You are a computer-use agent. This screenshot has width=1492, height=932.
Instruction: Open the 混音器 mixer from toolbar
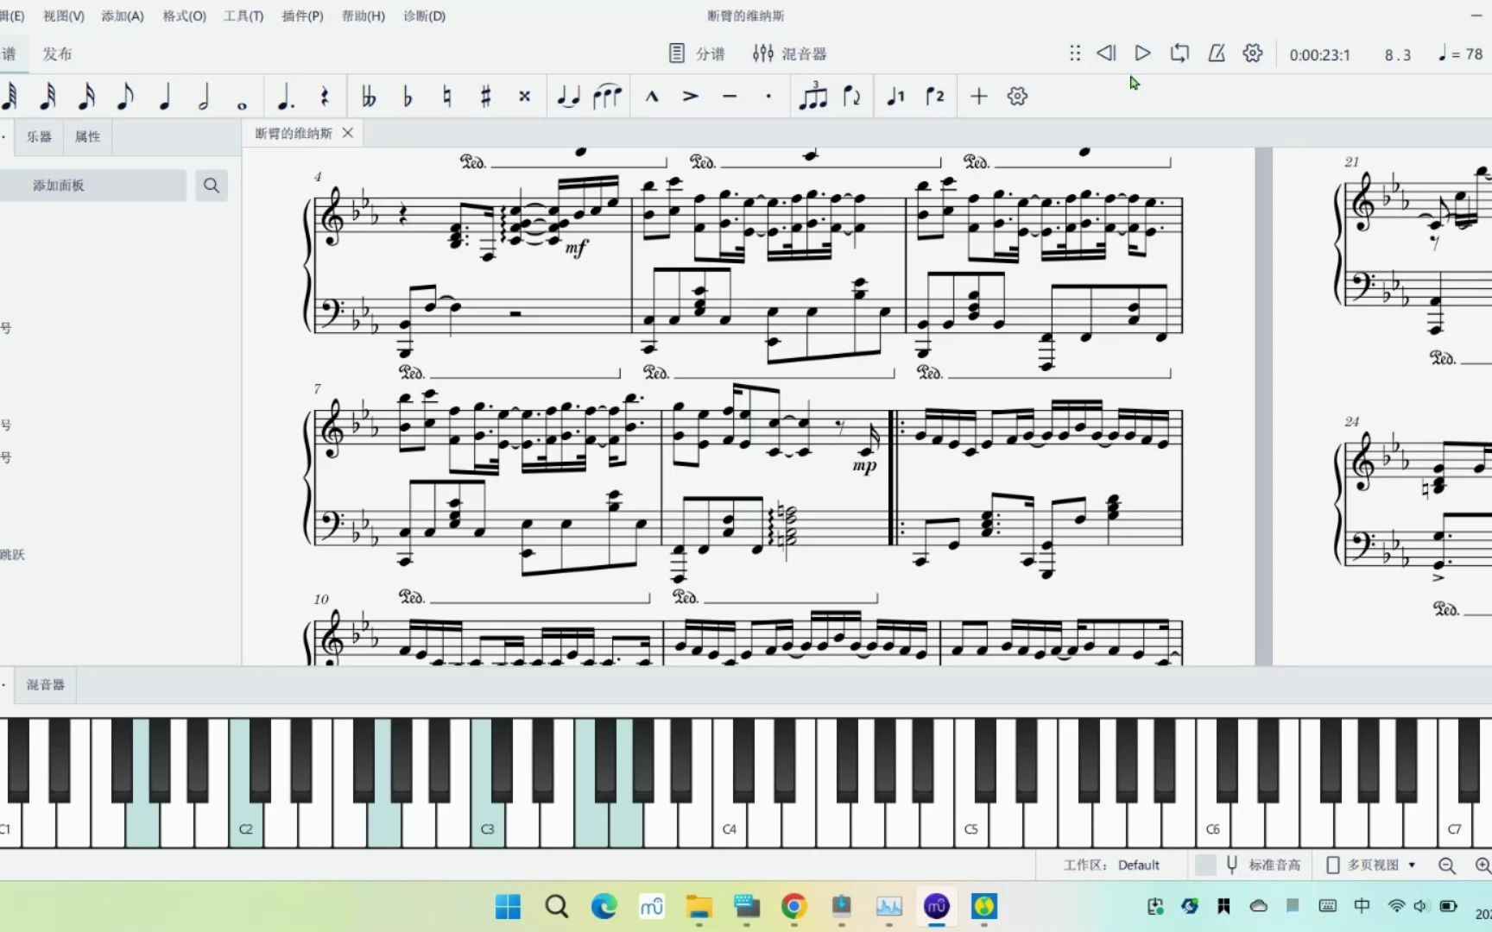(789, 54)
